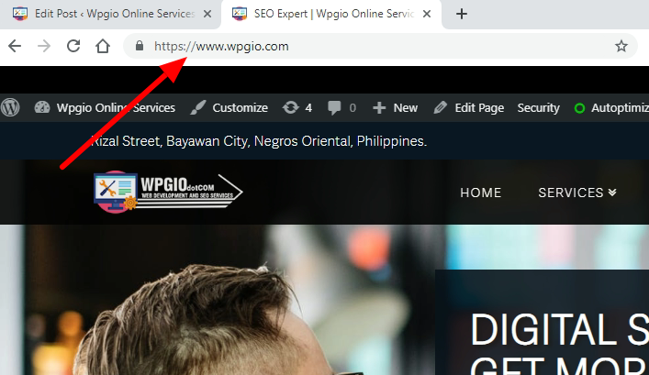Click the dashboard gauge icon
The width and height of the screenshot is (649, 375).
(42, 107)
